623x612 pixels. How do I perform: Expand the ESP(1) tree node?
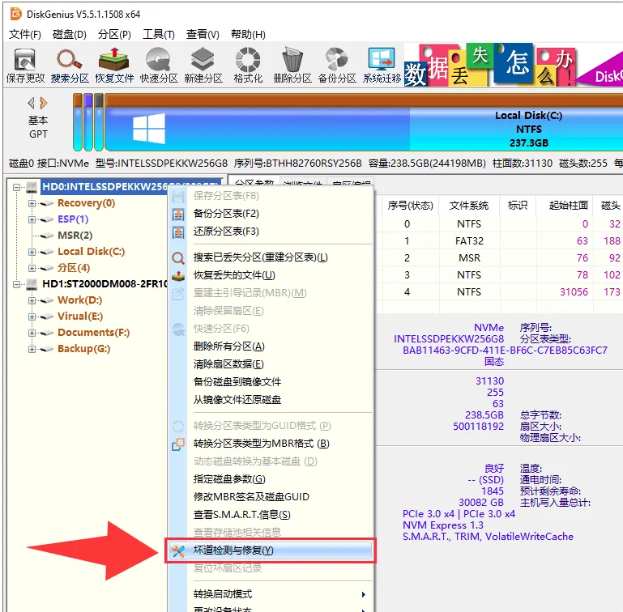click(x=32, y=219)
